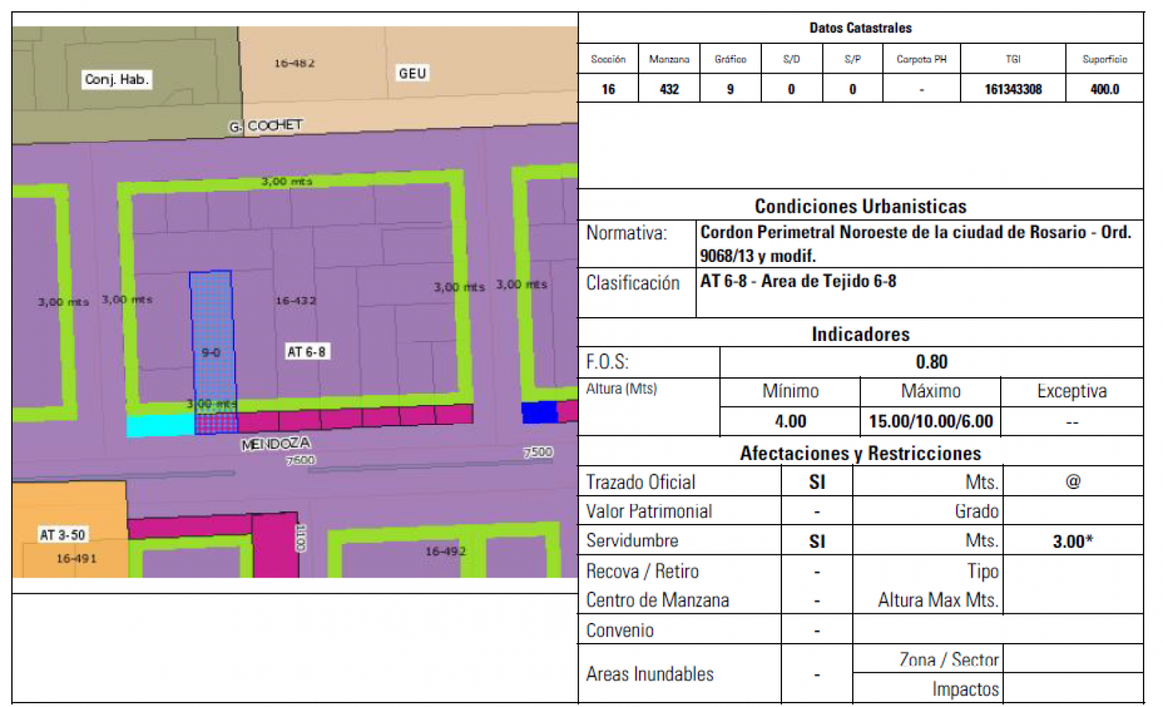
Task: Click the solid blue parcel near 7500
Action: [x=539, y=412]
